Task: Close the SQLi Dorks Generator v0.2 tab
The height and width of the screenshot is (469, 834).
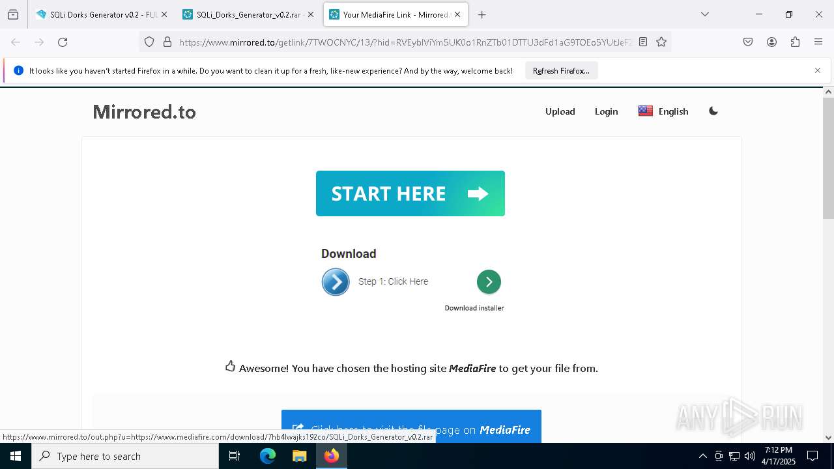Action: point(164,14)
